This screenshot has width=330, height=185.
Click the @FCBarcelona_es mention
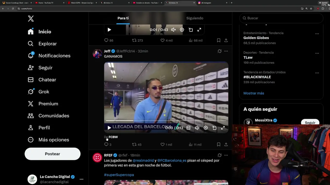point(172,160)
